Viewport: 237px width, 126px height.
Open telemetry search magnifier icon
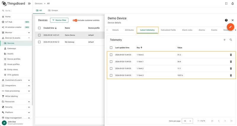[231, 40]
